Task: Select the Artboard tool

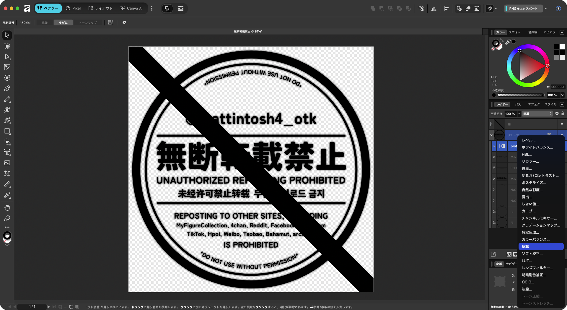Action: coord(7,46)
